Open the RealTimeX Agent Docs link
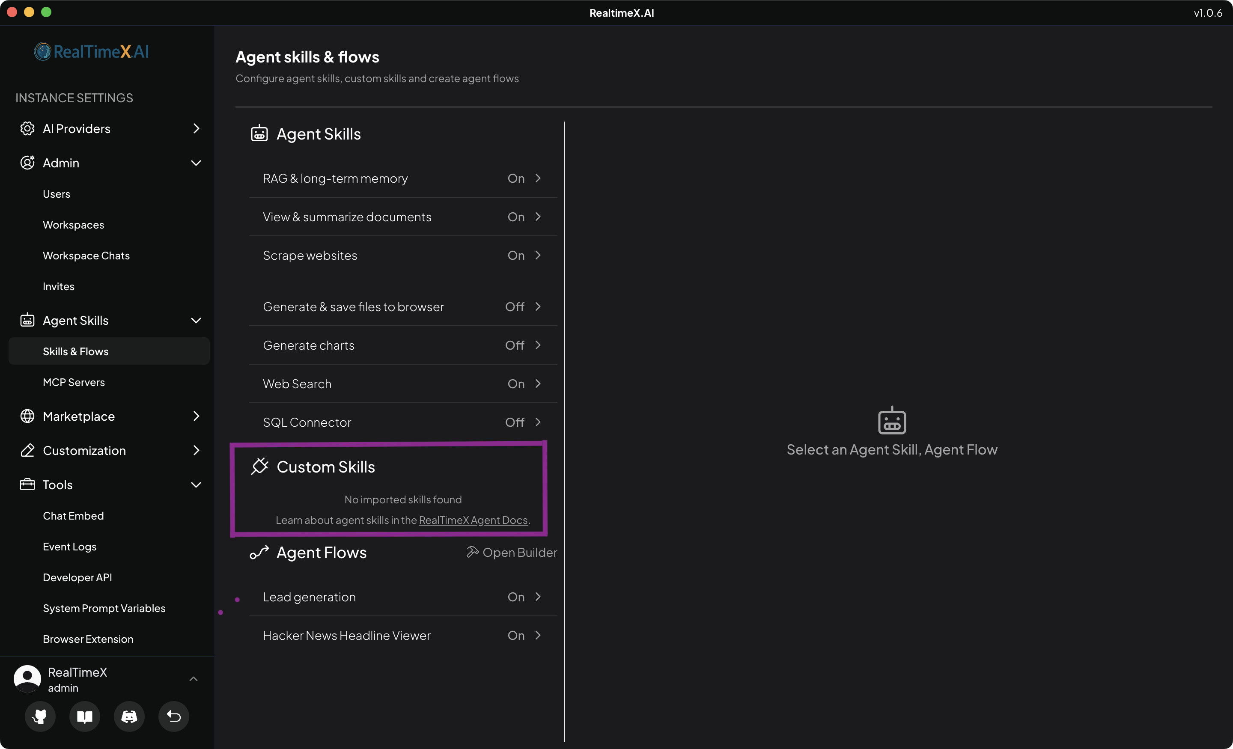Viewport: 1233px width, 749px height. [473, 520]
